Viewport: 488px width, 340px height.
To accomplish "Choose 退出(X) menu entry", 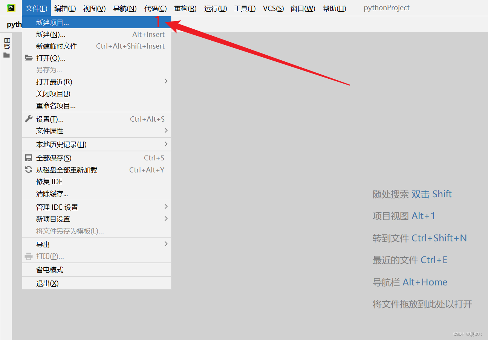I will pyautogui.click(x=96, y=283).
